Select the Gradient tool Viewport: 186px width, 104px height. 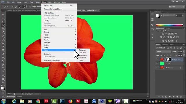tap(3, 54)
